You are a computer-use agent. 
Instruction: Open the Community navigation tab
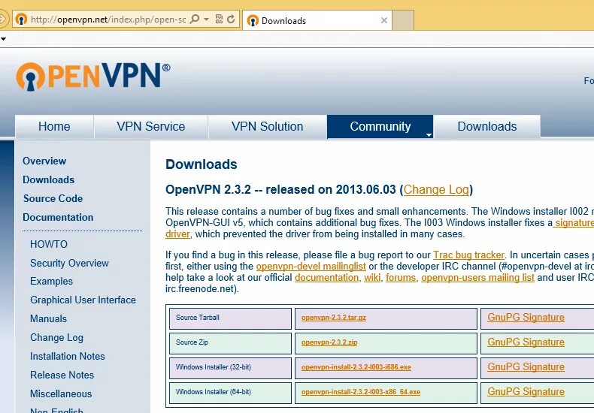coord(380,126)
